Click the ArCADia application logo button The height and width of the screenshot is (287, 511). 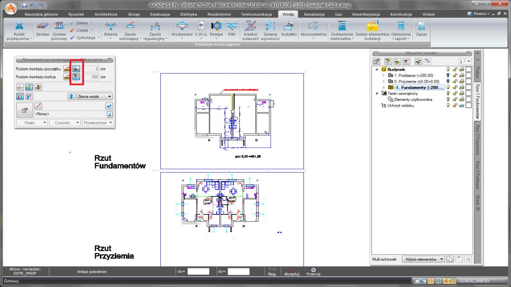(x=11, y=8)
